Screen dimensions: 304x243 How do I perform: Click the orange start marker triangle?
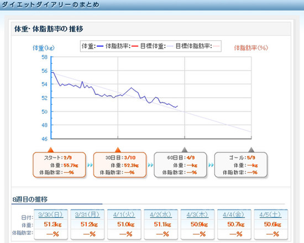[51, 150]
